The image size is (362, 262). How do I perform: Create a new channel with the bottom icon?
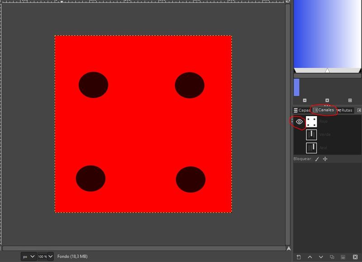tap(299, 257)
